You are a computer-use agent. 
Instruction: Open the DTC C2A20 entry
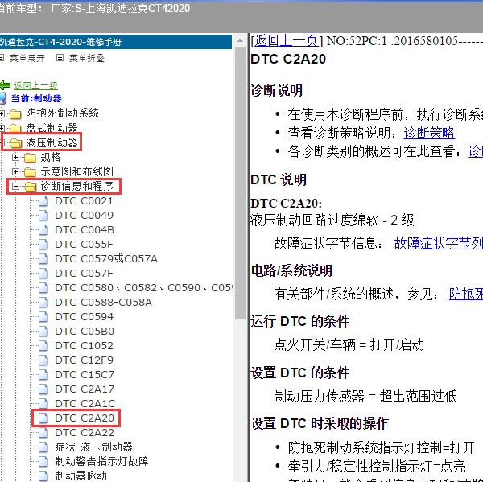click(85, 418)
